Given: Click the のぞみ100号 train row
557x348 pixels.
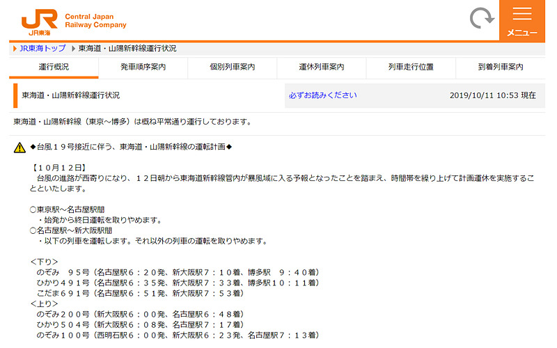Looking at the screenshot, I should click(178, 335).
